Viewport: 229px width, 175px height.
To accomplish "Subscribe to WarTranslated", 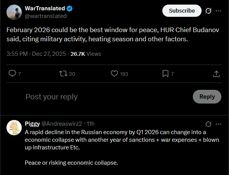I will point(181,11).
